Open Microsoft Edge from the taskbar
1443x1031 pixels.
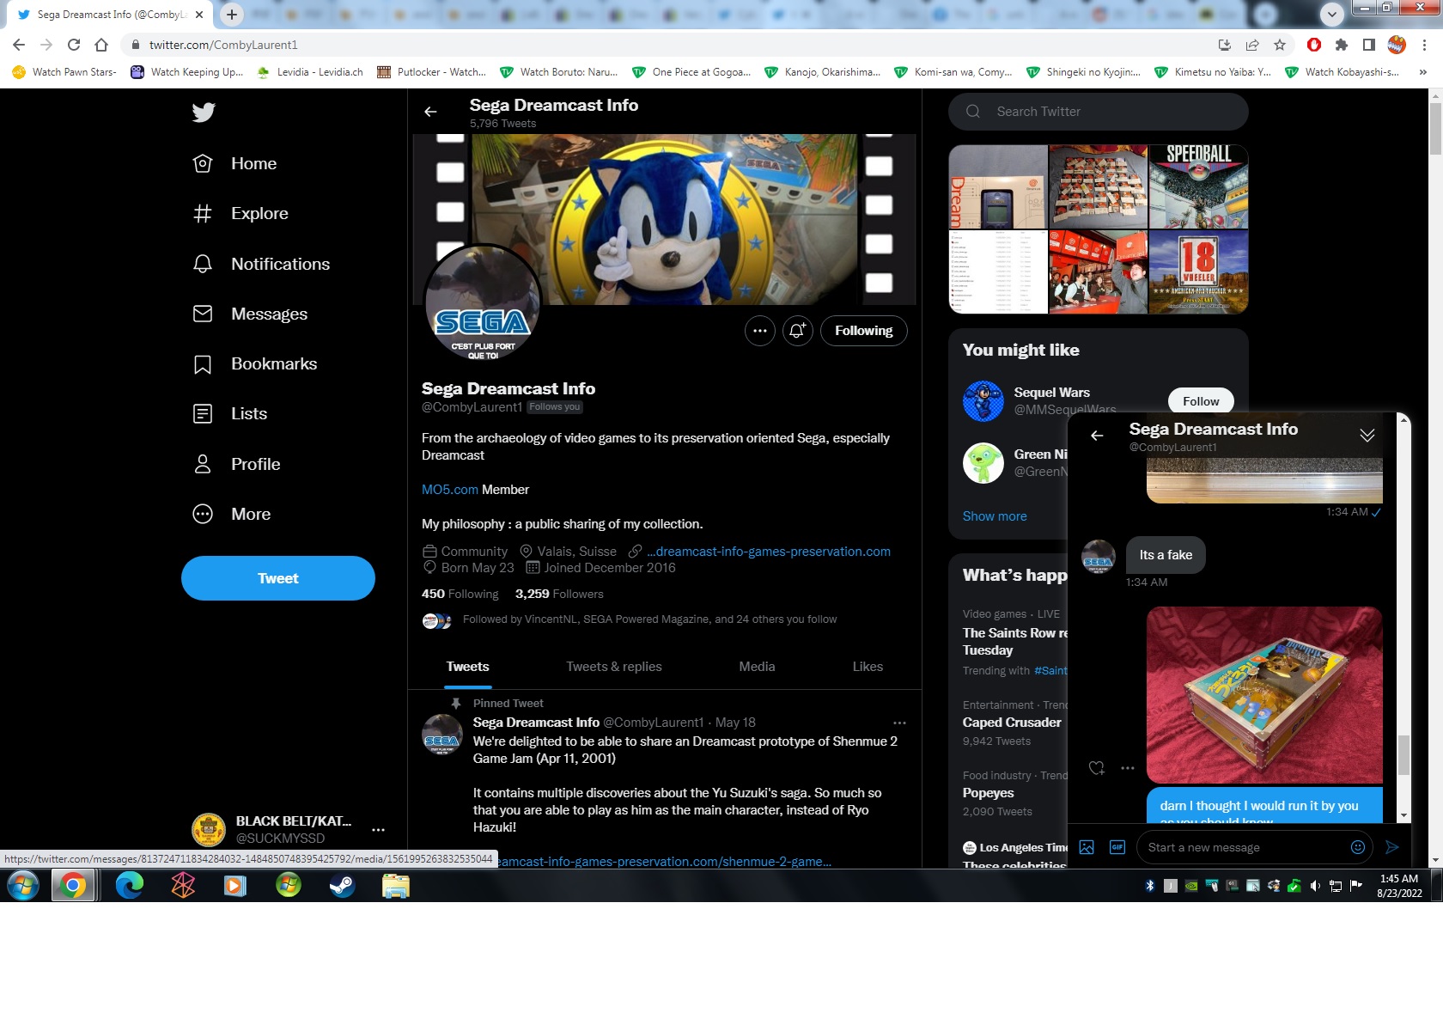(x=130, y=886)
